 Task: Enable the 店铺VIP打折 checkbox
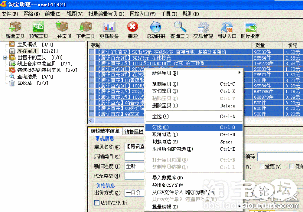click(x=97, y=202)
